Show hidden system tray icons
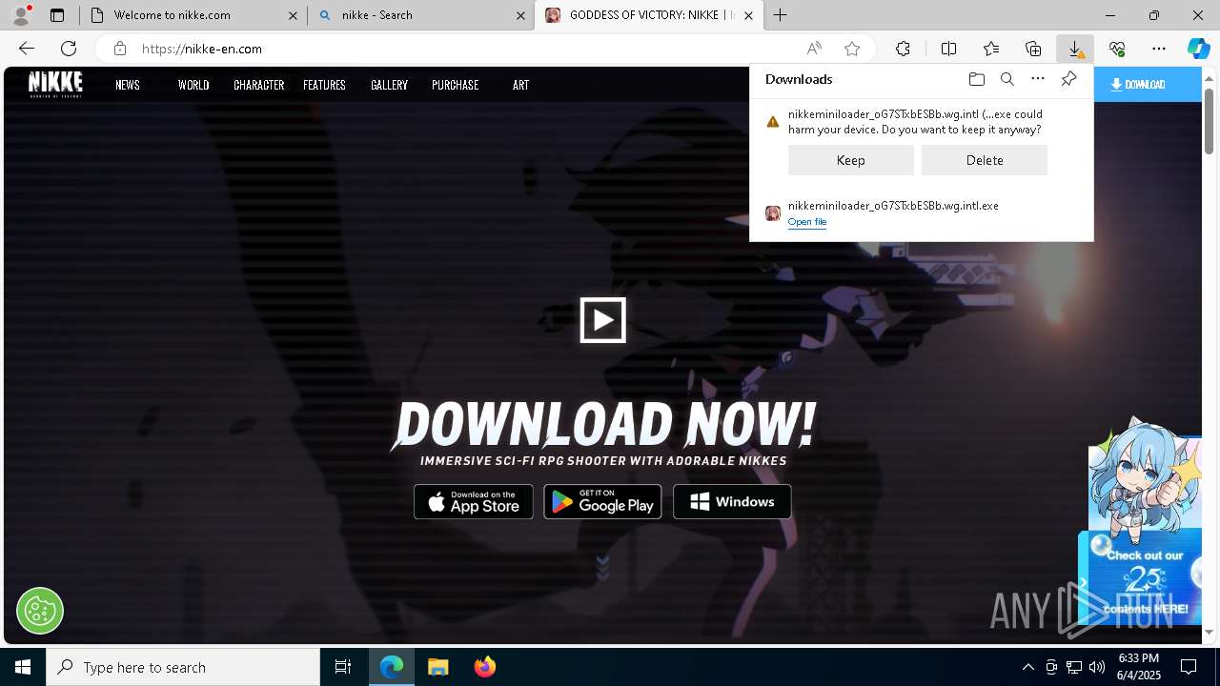This screenshot has height=686, width=1220. point(1027,667)
